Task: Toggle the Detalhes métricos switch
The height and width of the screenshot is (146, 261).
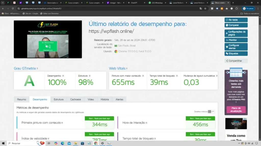Action: point(211,112)
